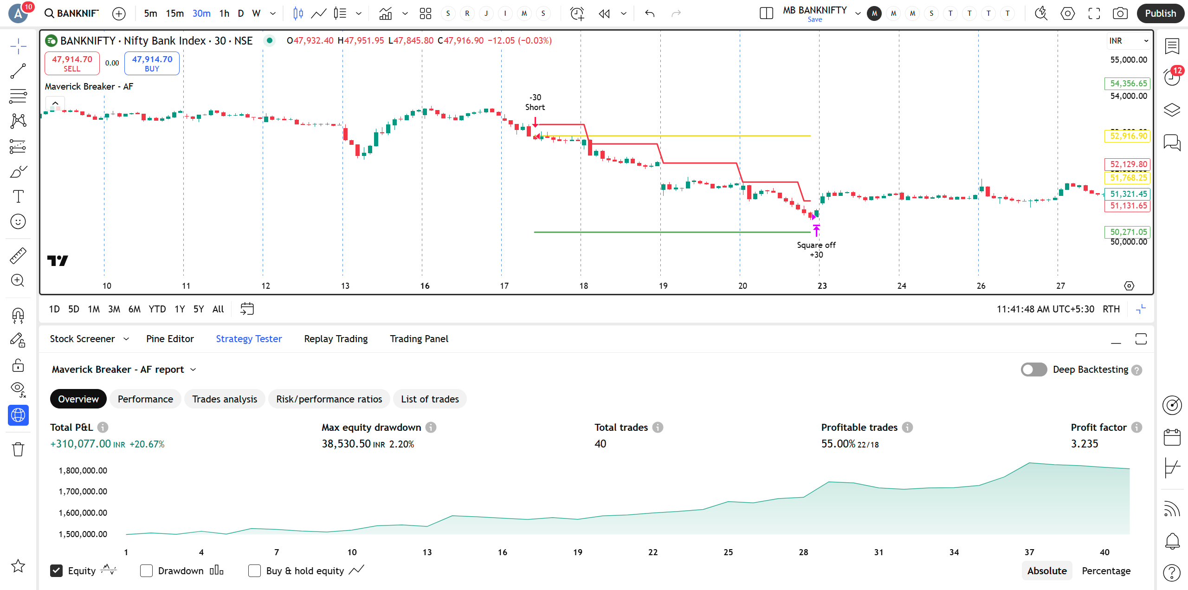Open the help center question mark
Screen dimensions: 1188x590
[x=1172, y=572]
